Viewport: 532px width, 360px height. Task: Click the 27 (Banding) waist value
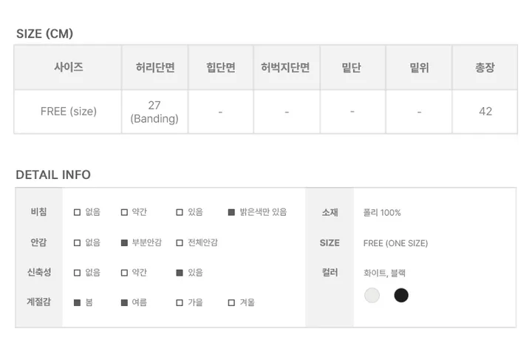(154, 112)
